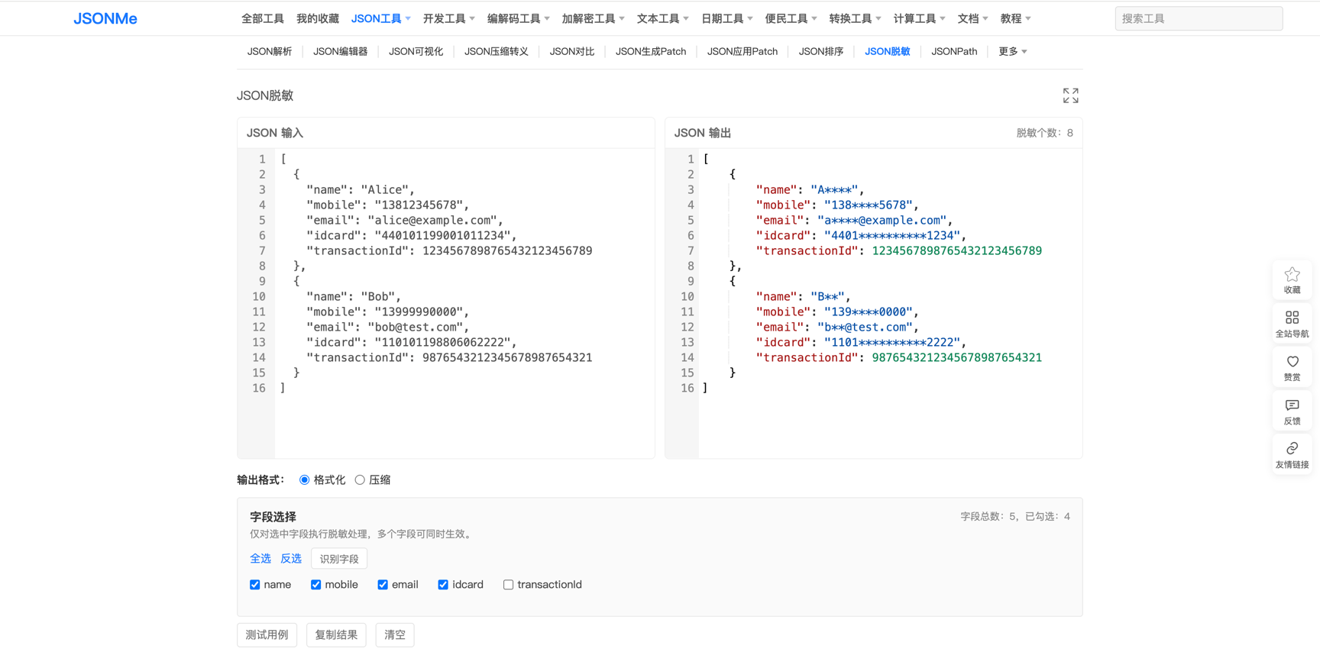
Task: Switch to JSON可视化 tab
Action: [416, 52]
